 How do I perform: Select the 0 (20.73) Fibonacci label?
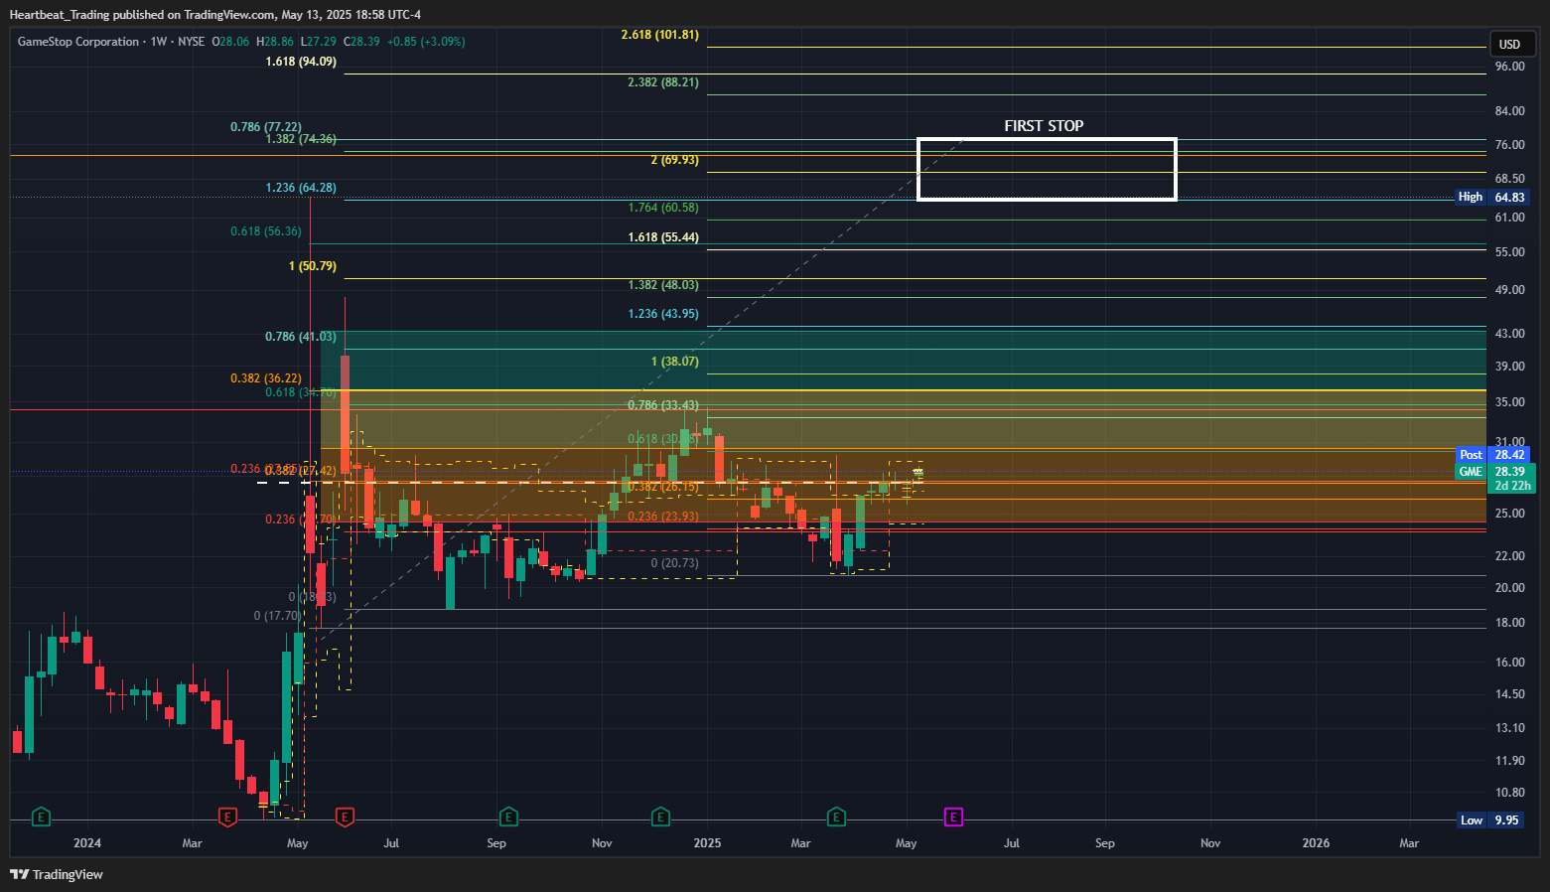(x=675, y=563)
